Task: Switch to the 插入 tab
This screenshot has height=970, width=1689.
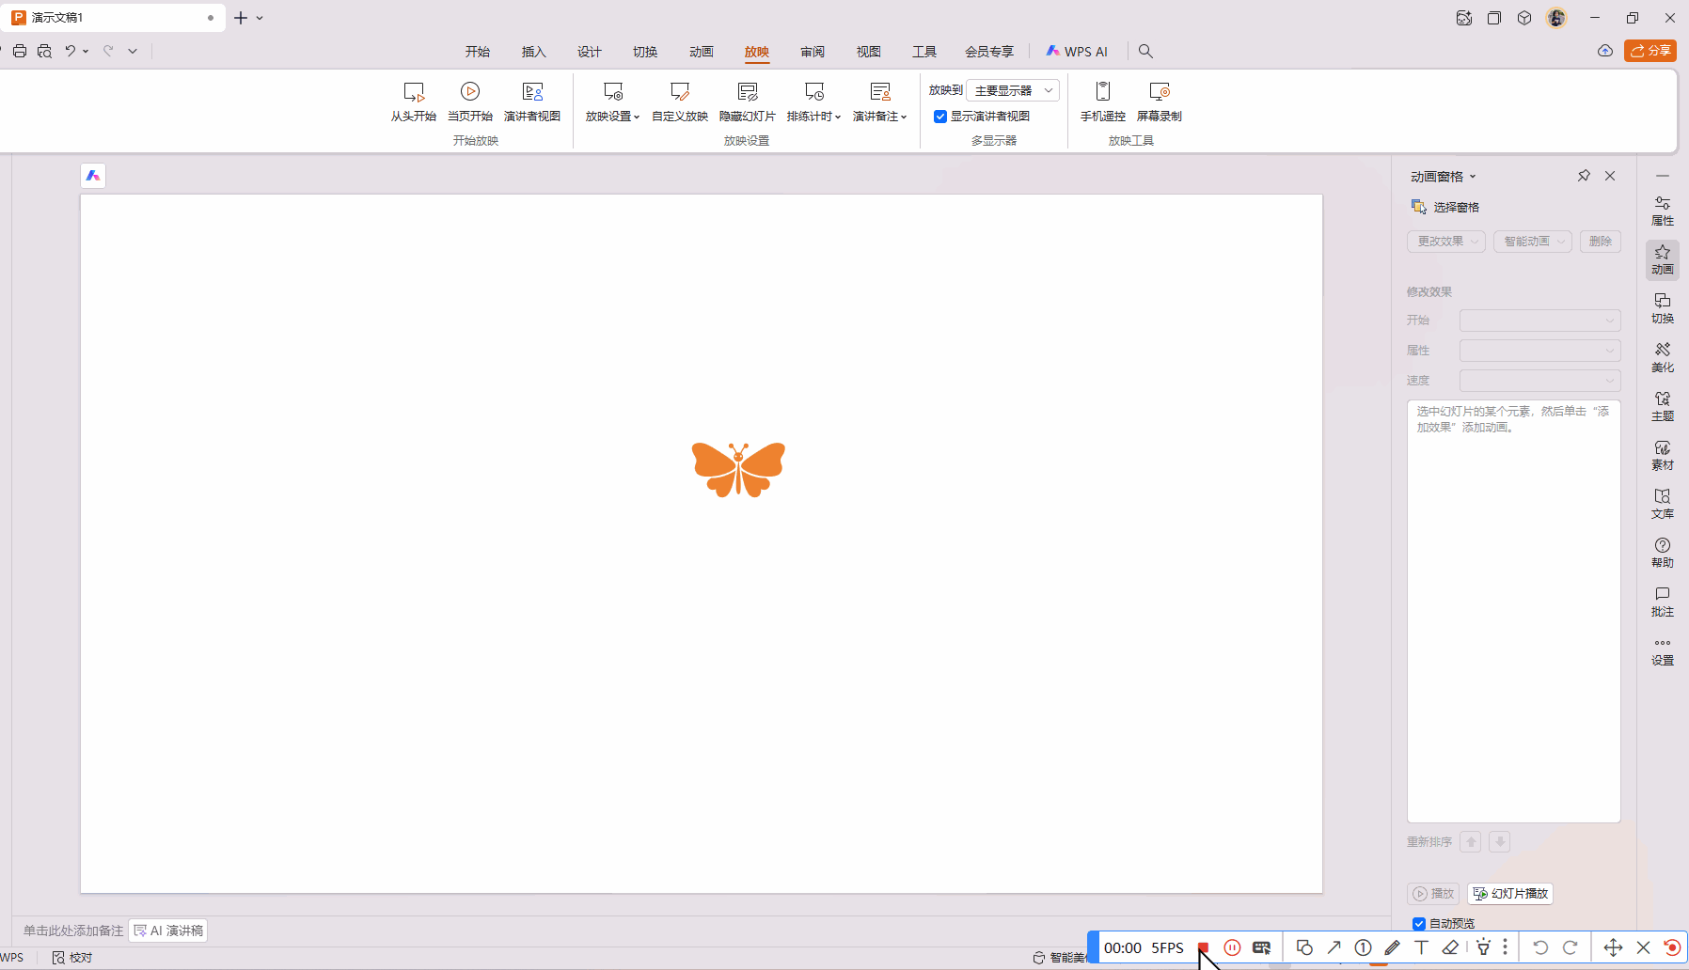Action: click(x=533, y=52)
